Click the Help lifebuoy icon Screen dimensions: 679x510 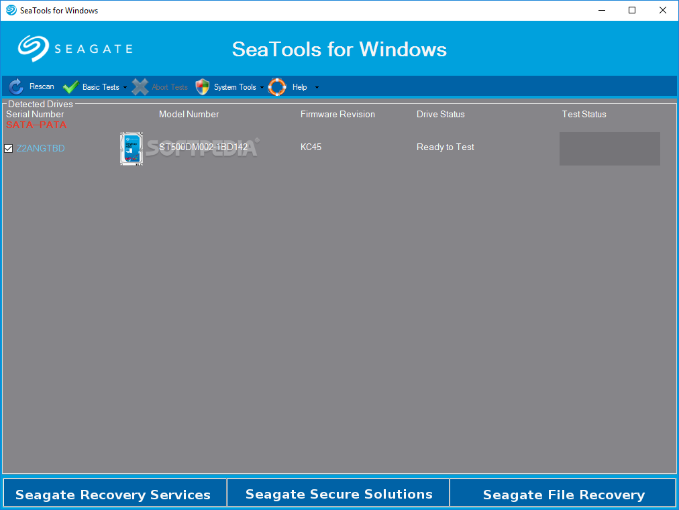coord(277,87)
